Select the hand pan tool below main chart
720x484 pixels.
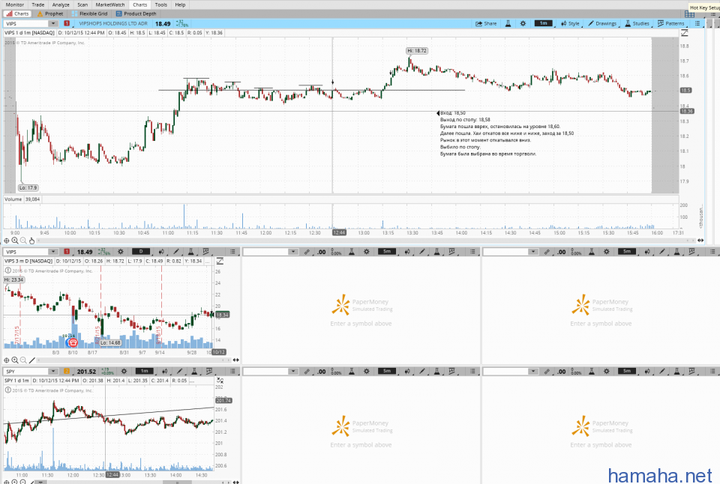(x=31, y=241)
